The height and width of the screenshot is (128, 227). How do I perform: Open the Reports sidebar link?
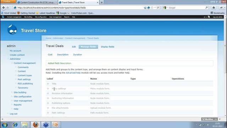click(17, 105)
